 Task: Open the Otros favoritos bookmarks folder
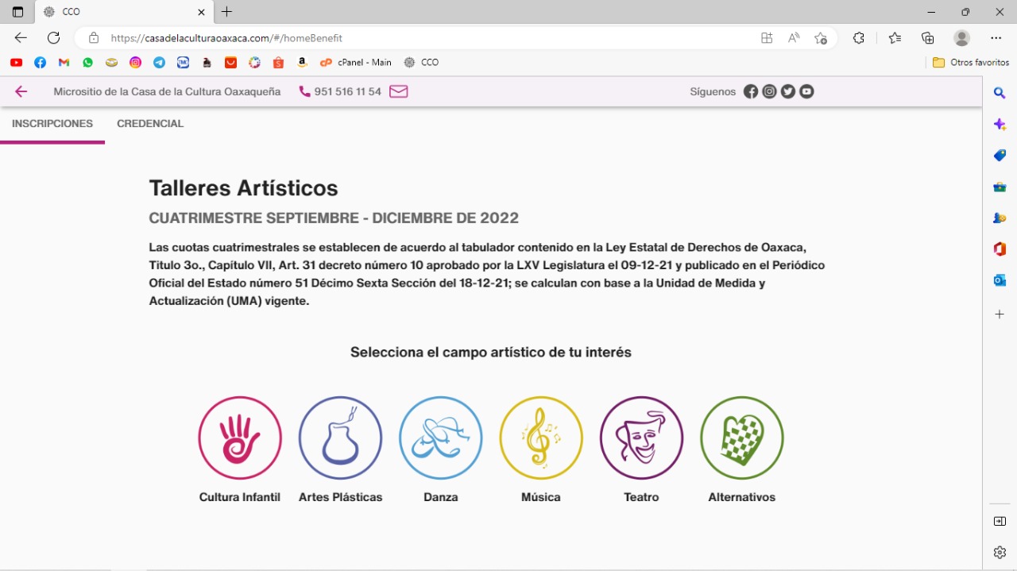click(970, 62)
